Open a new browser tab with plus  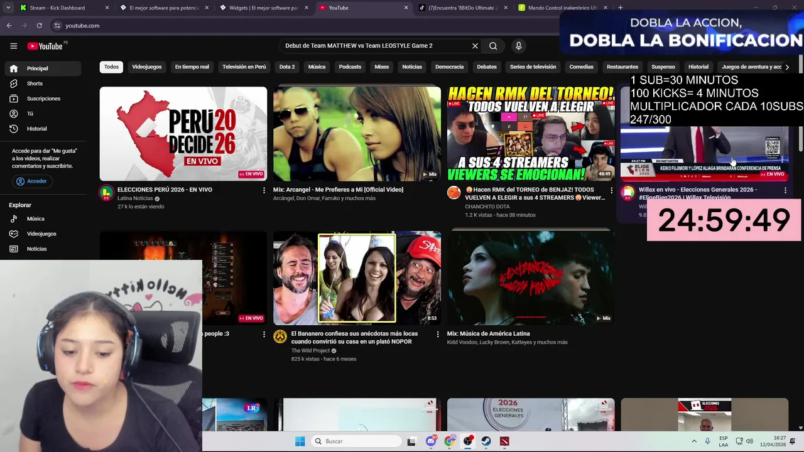click(x=620, y=8)
